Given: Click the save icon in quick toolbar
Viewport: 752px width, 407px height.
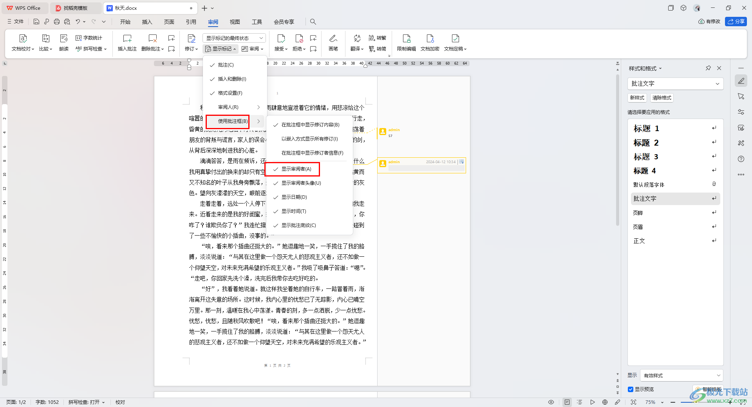Looking at the screenshot, I should tap(36, 22).
